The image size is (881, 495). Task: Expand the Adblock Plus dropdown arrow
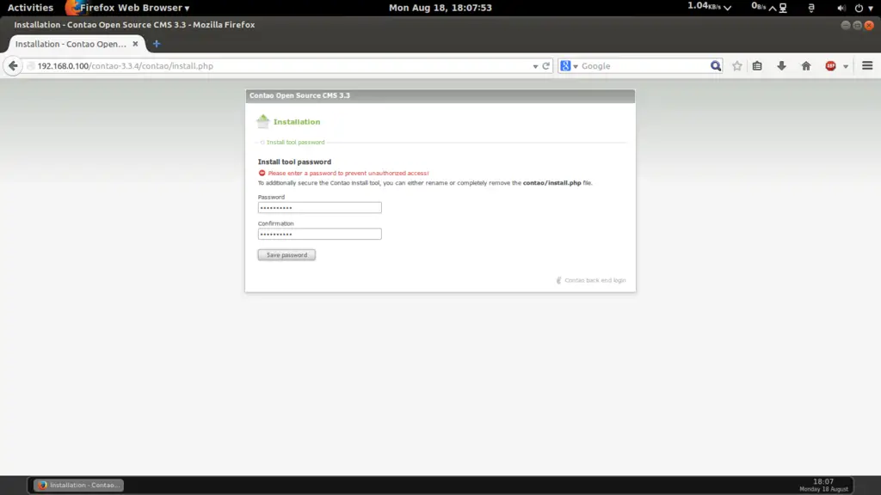tap(846, 66)
